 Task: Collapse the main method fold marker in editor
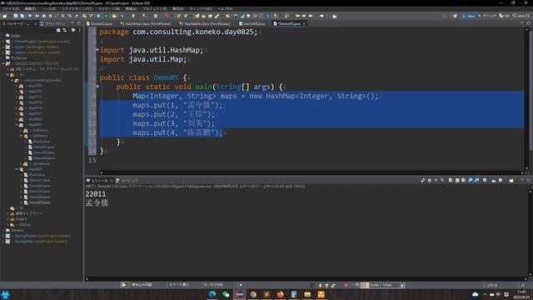97,87
